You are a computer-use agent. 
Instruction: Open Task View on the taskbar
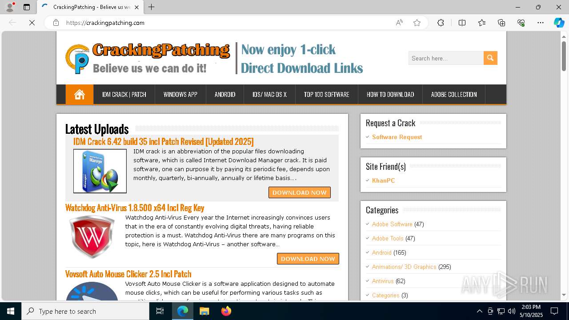(x=160, y=311)
